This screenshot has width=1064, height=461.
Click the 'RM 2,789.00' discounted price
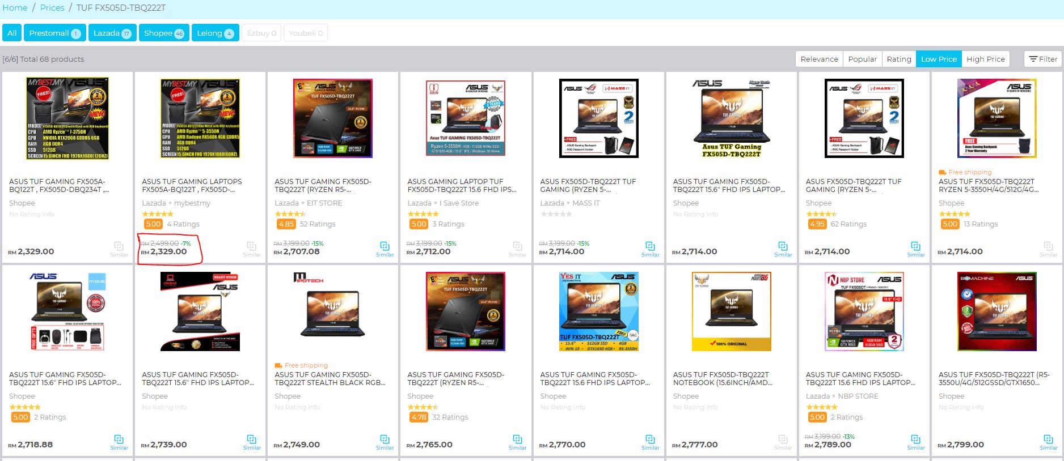coord(828,445)
